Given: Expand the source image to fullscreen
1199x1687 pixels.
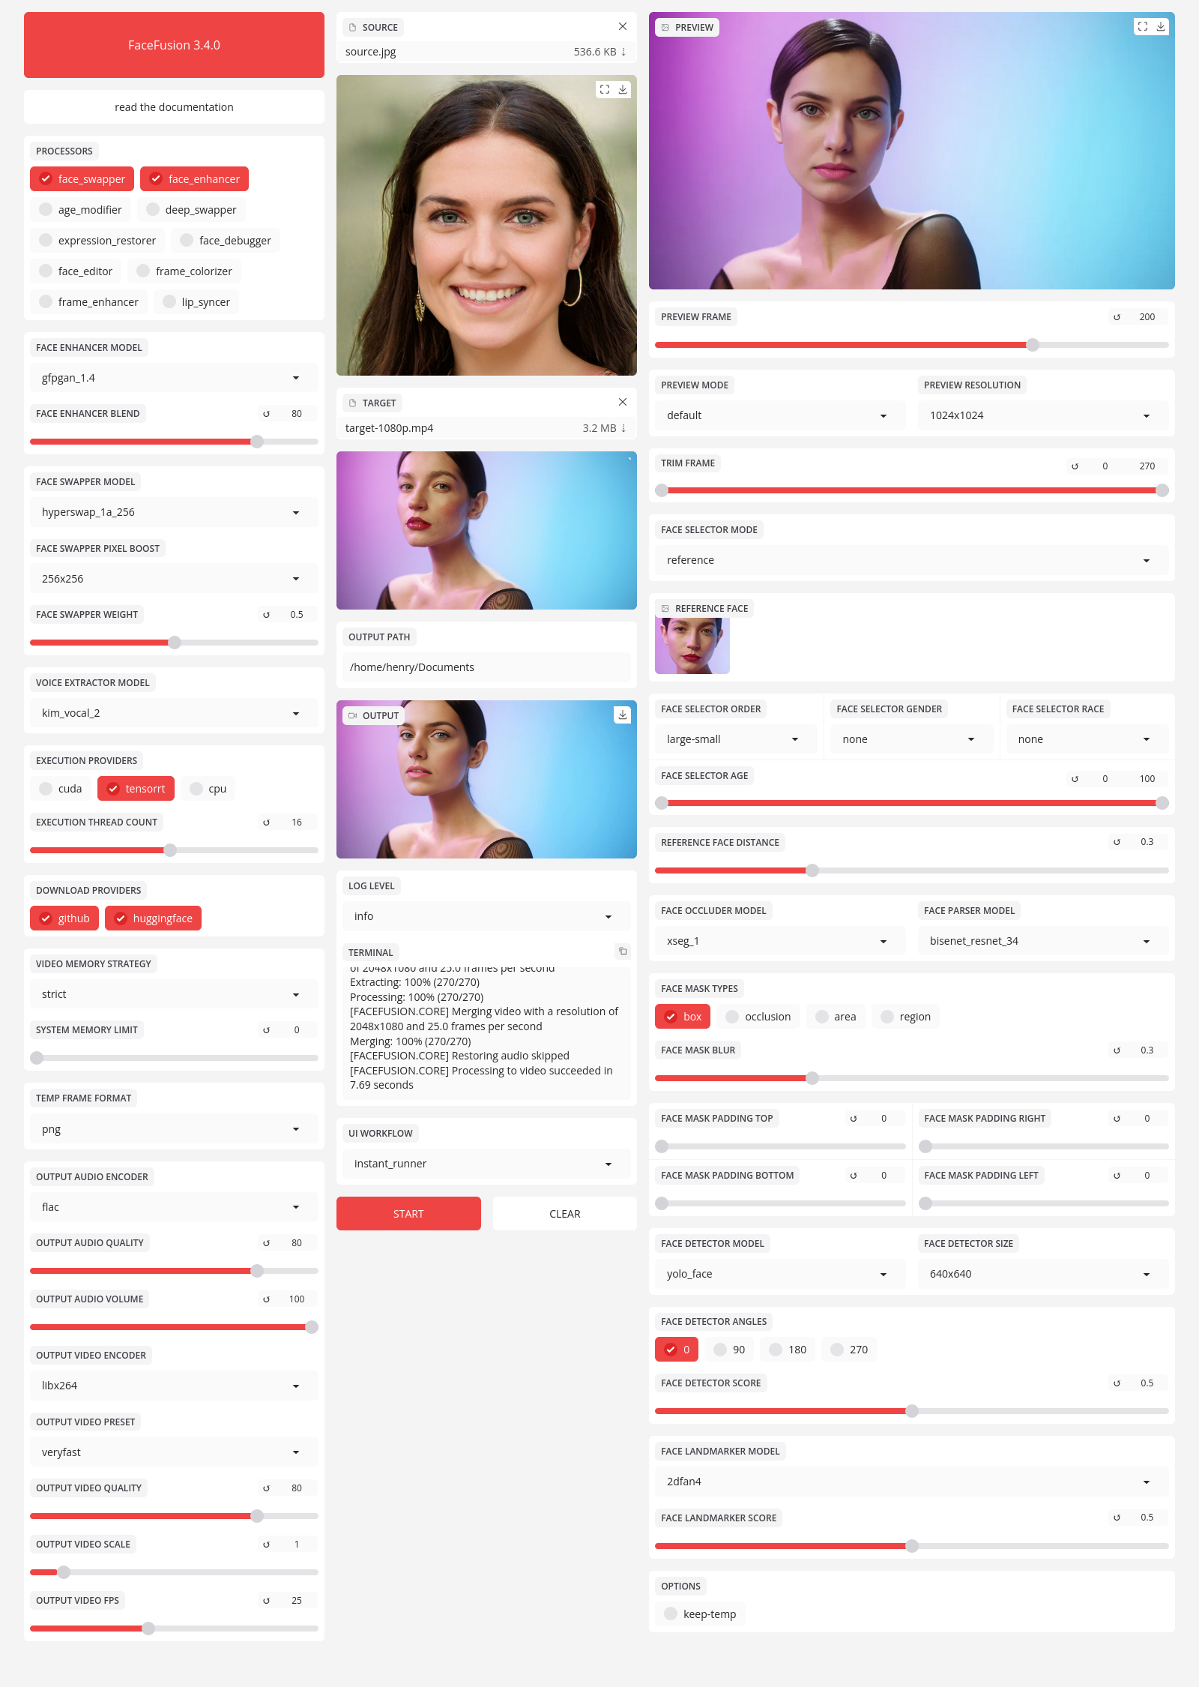Looking at the screenshot, I should [x=604, y=89].
